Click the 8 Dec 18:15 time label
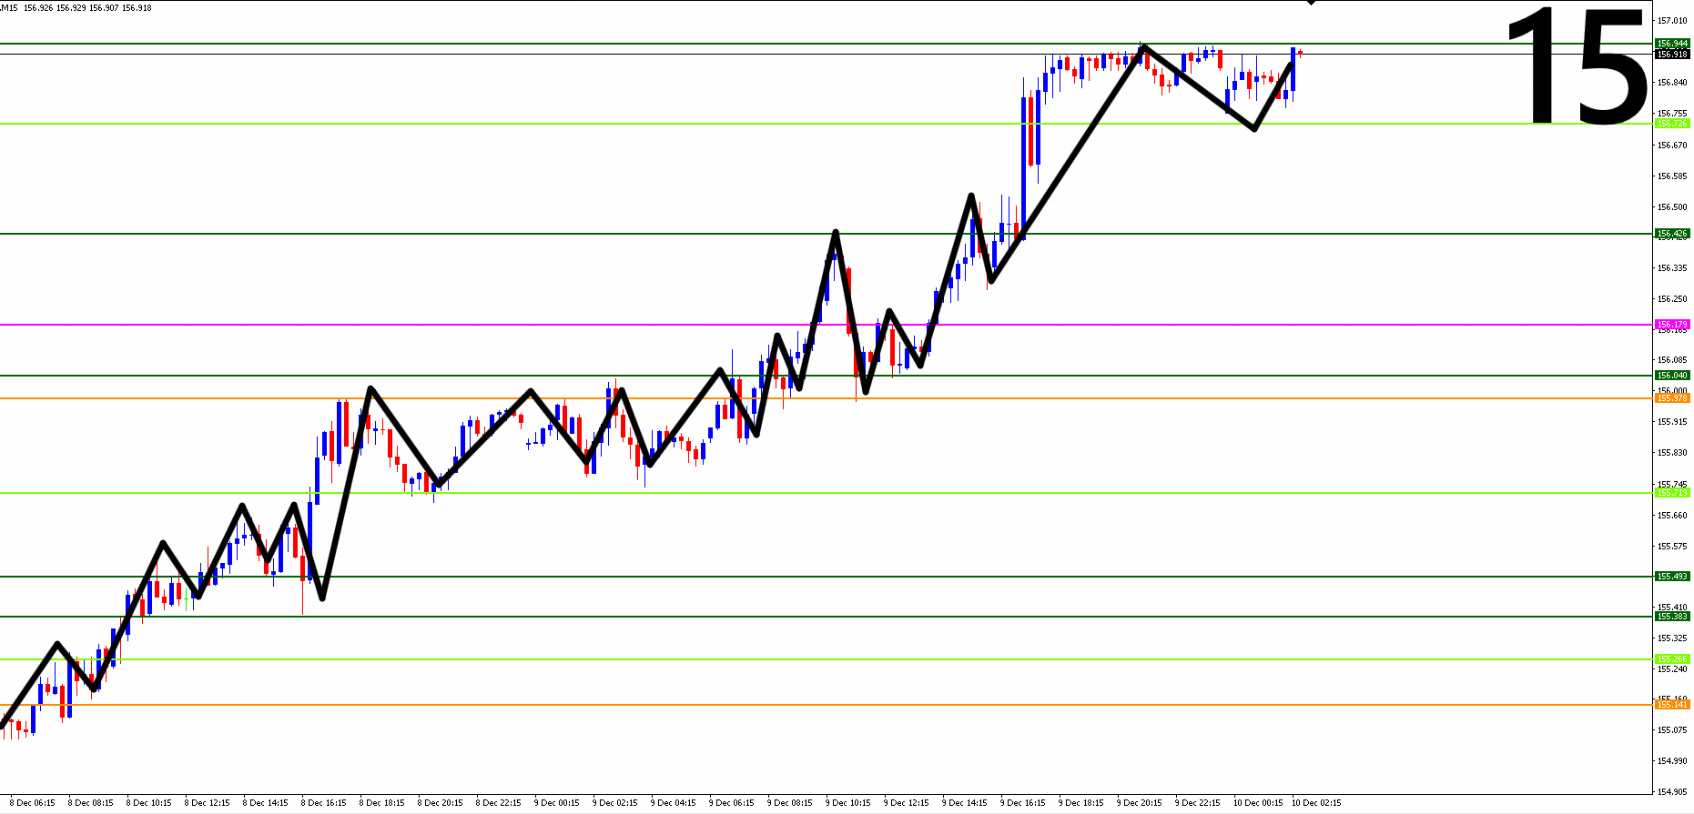 382,803
